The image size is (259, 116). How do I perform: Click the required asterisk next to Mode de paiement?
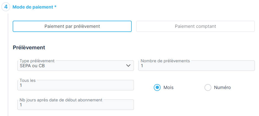click(x=55, y=7)
